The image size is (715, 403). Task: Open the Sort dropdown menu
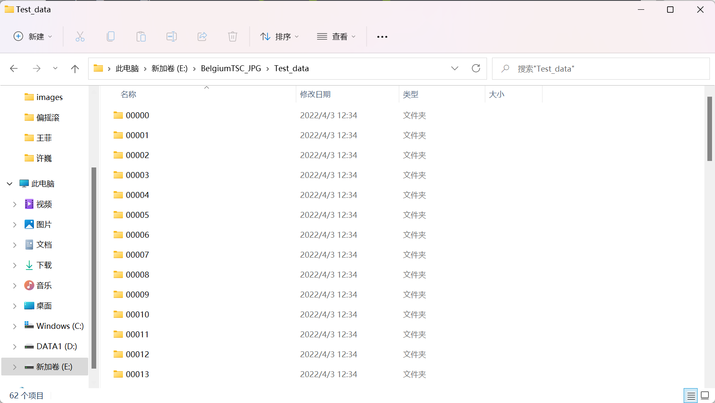[279, 37]
